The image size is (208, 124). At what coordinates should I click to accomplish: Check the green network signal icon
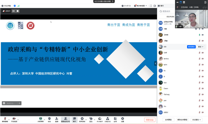tap(19, 6)
